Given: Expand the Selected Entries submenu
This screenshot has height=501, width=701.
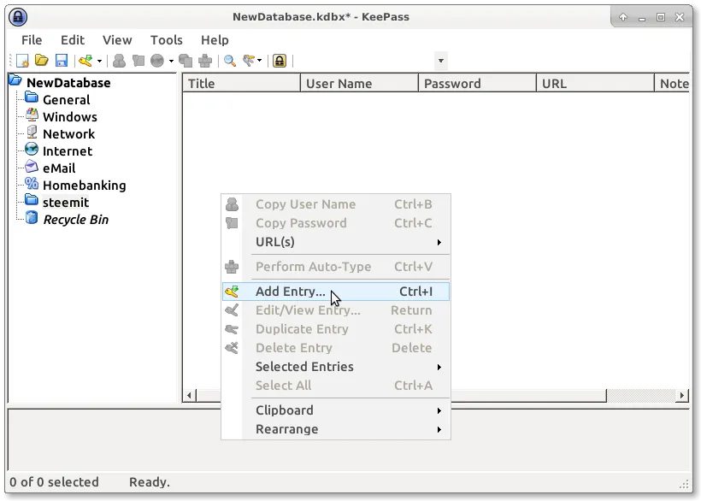Looking at the screenshot, I should pos(336,367).
